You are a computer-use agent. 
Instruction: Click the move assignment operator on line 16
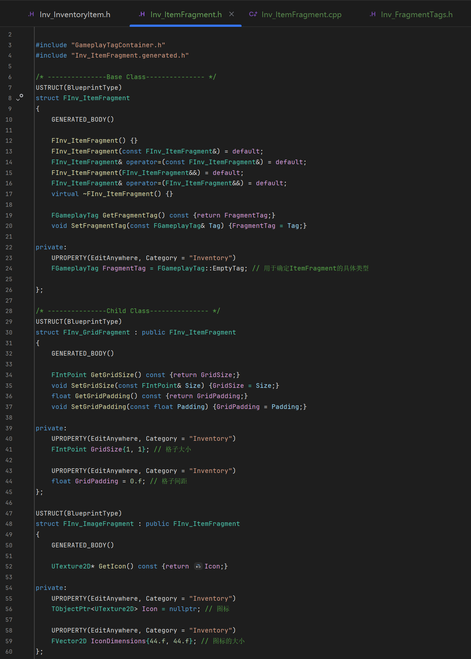point(169,183)
